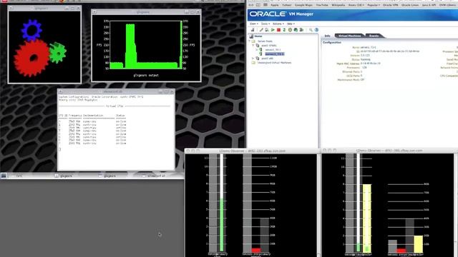This screenshot has height=257, width=458.
Task: Click the desktop launcher icon in bottom-left panel
Action: coord(4,176)
